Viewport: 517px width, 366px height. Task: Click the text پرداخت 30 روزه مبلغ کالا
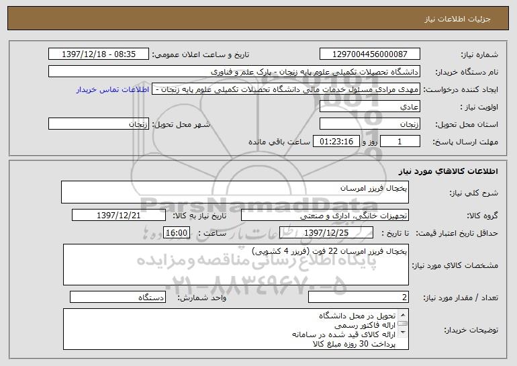pyautogui.click(x=354, y=344)
